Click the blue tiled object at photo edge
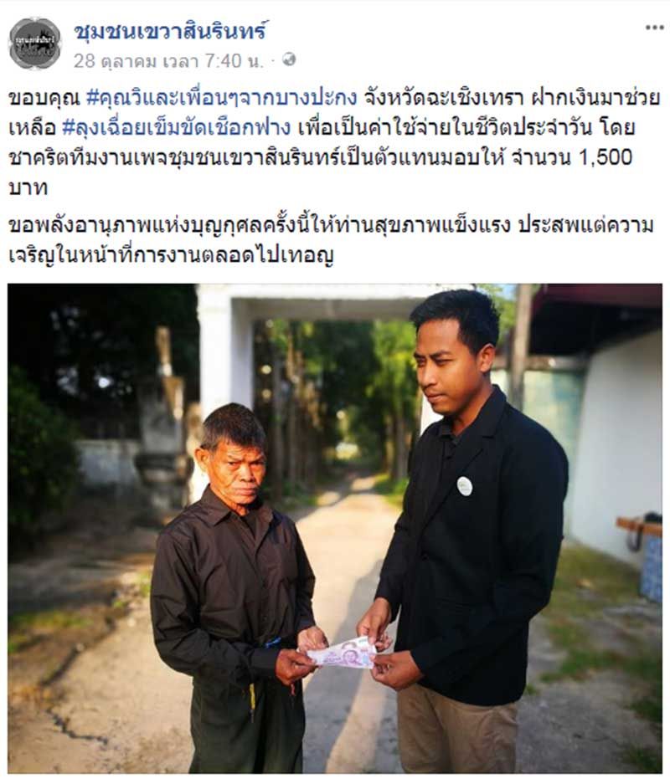 click(651, 567)
